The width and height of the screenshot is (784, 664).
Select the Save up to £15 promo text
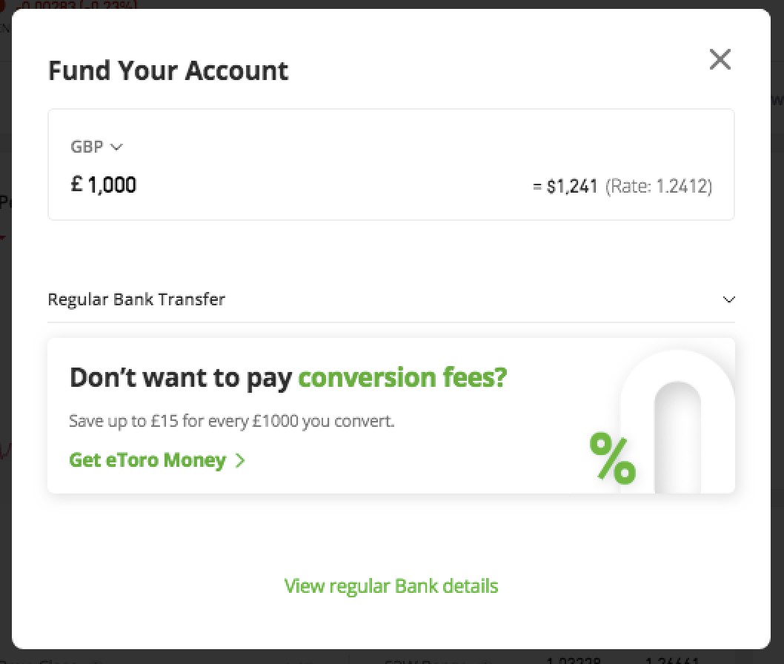click(230, 421)
